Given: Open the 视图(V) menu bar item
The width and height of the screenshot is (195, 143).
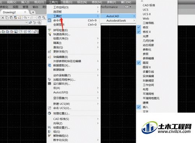Looking at the screenshot, I should pos(11,2).
